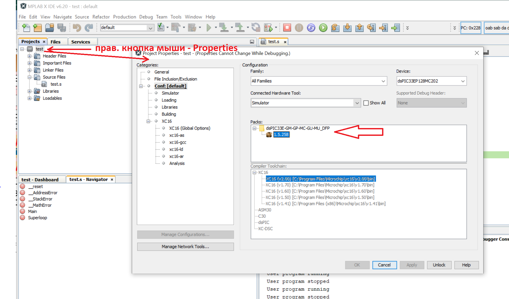Collapse the XC16 category tree node

148,121
